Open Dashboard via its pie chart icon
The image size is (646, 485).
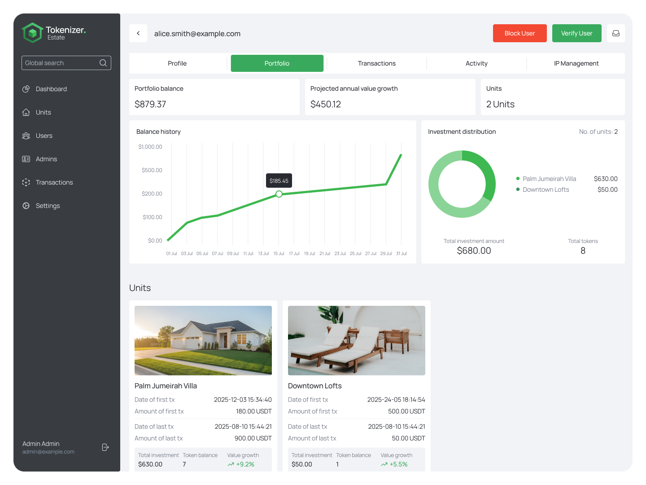tap(26, 89)
